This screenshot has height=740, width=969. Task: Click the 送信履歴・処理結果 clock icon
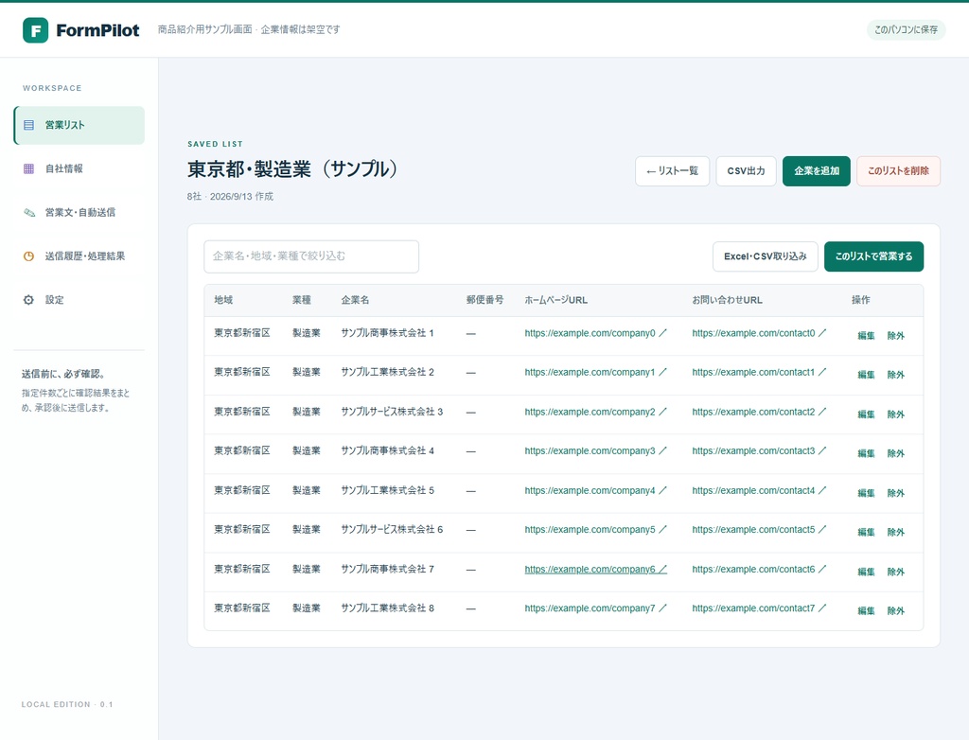(x=29, y=255)
